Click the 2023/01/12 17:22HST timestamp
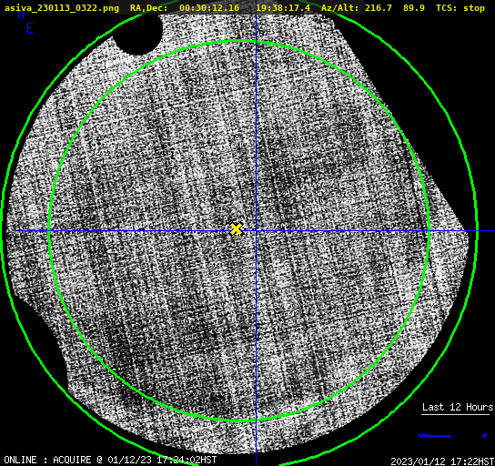The height and width of the screenshot is (466, 495). coord(442,461)
